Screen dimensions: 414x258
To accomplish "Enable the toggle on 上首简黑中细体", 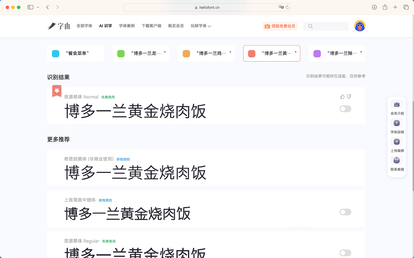I will click(345, 212).
